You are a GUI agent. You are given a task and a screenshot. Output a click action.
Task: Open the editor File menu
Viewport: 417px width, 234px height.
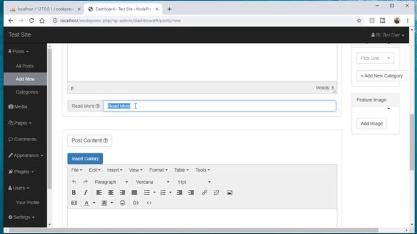coord(77,170)
